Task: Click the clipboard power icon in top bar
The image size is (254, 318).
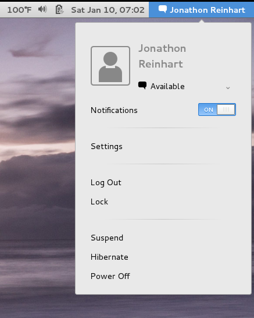Action: coord(59,10)
